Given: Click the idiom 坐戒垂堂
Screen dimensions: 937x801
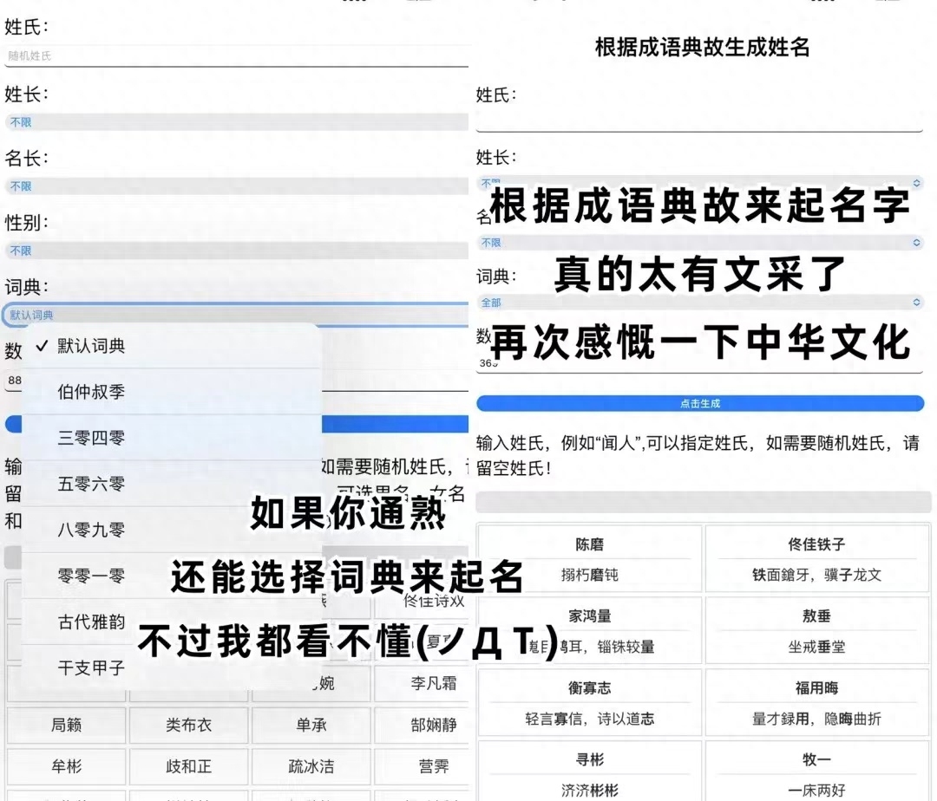Looking at the screenshot, I should point(816,647).
